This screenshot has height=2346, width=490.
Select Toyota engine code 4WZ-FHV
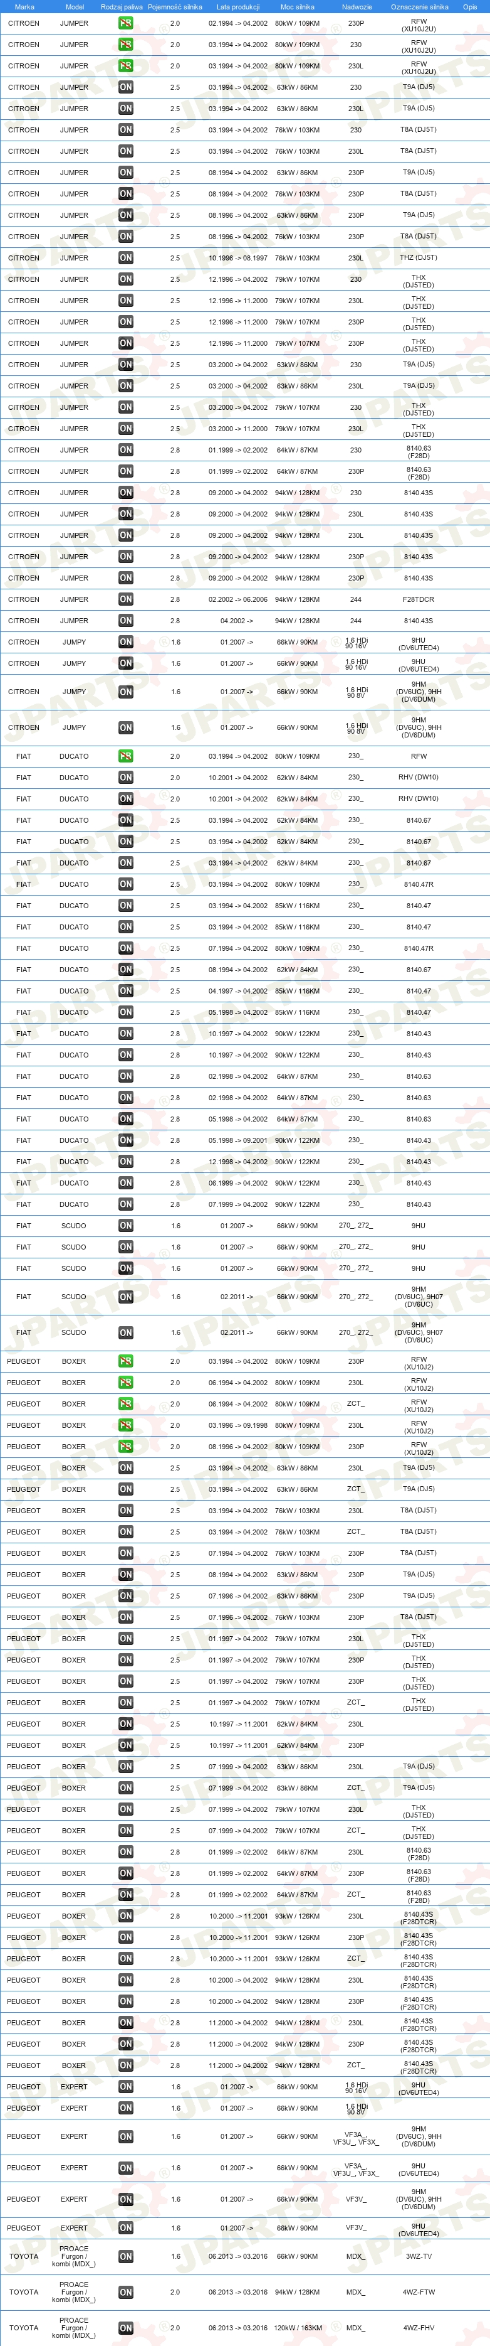418,2328
